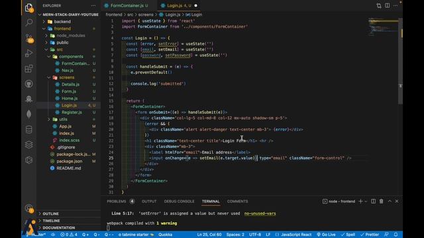Open the Extensions view icon
424x238 pixels.
coord(28,69)
